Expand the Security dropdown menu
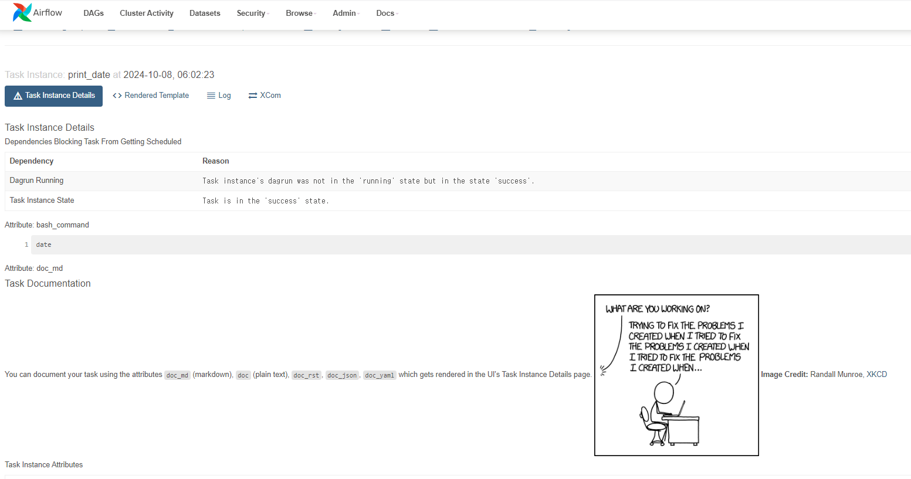The image size is (911, 479). pyautogui.click(x=253, y=13)
